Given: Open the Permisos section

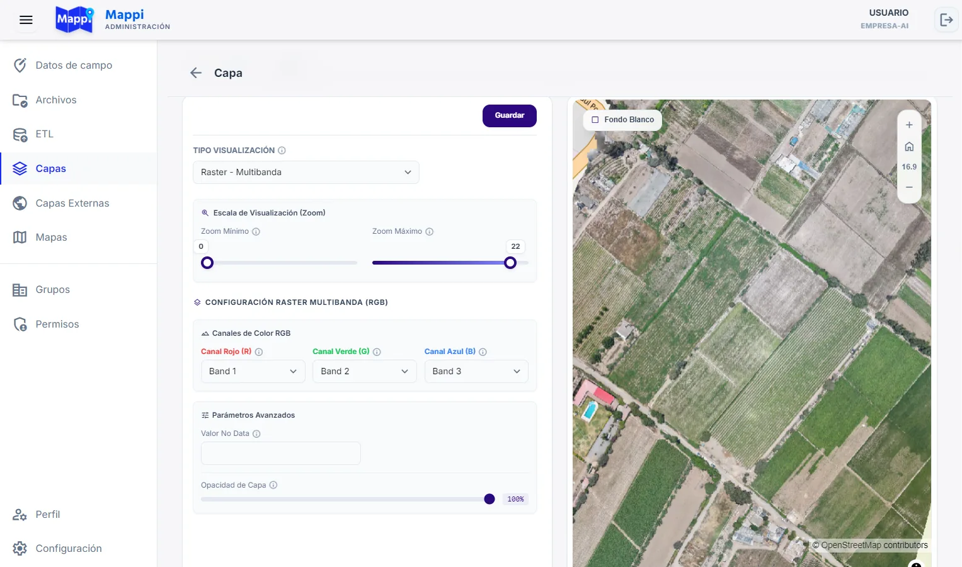Looking at the screenshot, I should pyautogui.click(x=78, y=324).
